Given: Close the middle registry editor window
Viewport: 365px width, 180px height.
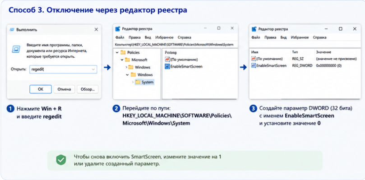Looking at the screenshot, I should (x=232, y=28).
